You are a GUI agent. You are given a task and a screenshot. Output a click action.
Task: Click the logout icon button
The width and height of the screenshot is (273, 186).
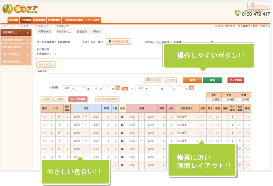[258, 6]
